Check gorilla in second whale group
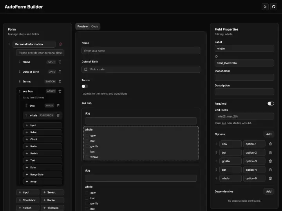The height and width of the screenshot is (211, 282). pyautogui.click(x=87, y=204)
